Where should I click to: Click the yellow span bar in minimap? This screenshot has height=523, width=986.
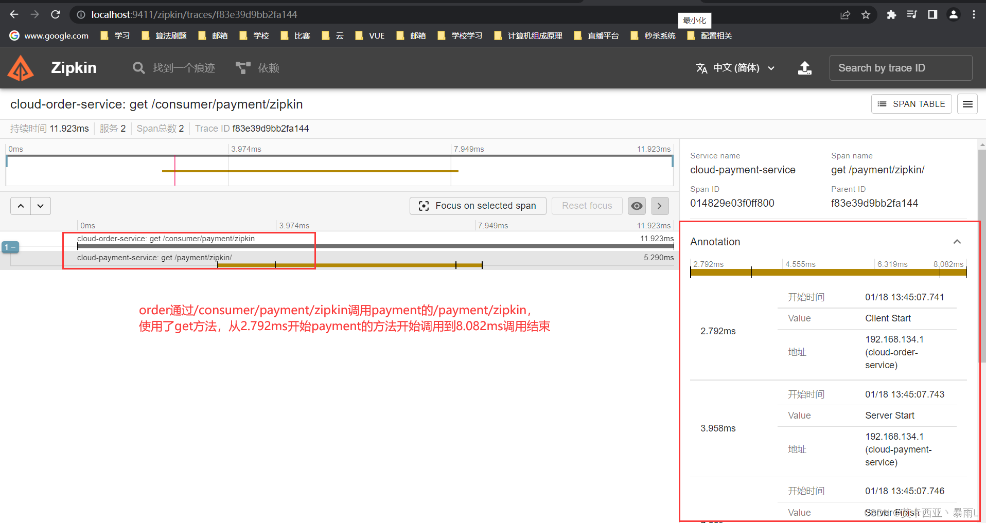(310, 171)
